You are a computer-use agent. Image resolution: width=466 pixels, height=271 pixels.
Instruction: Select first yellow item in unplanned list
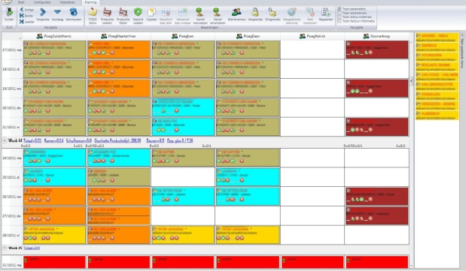[x=437, y=38]
